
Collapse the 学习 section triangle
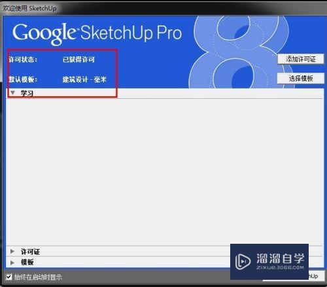[x=12, y=93]
